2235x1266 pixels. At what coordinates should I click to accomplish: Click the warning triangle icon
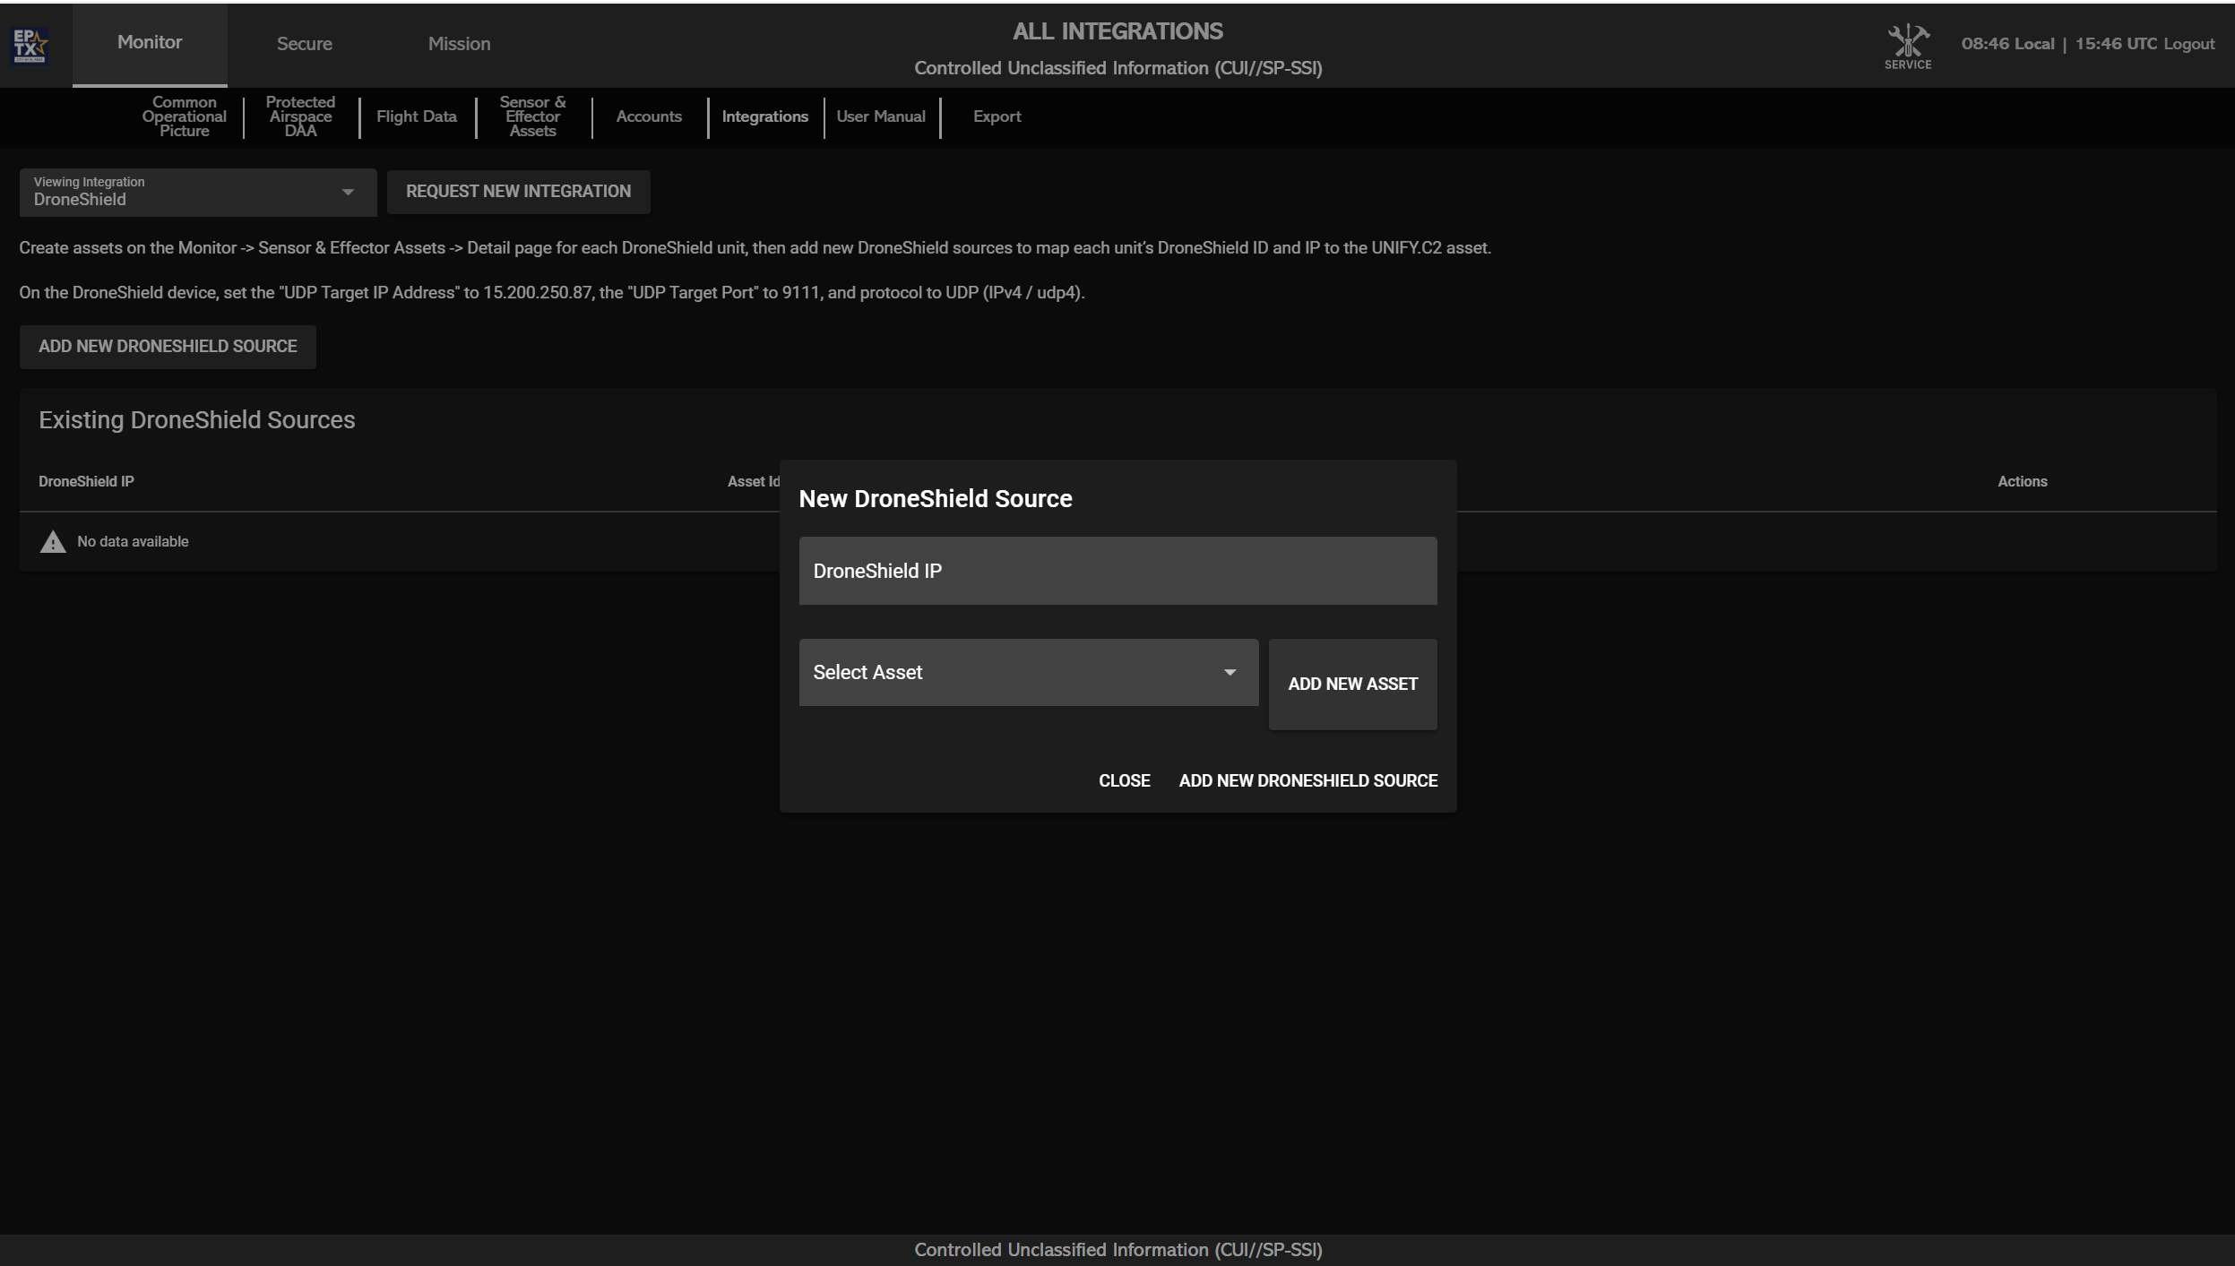53,542
